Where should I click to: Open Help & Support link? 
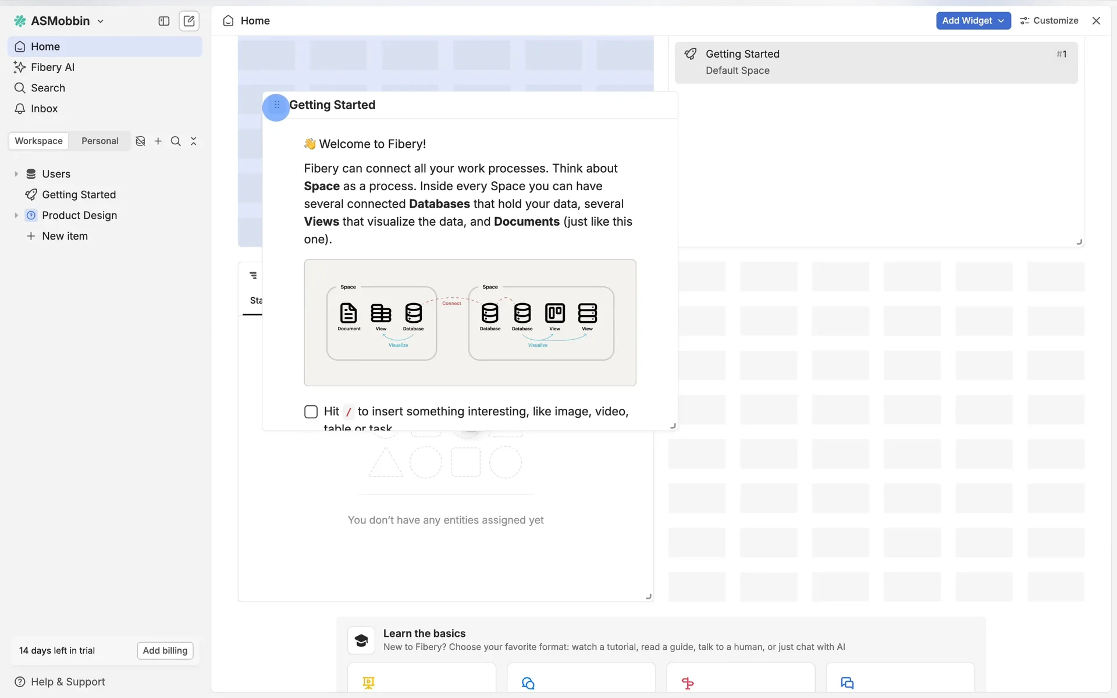tap(59, 682)
